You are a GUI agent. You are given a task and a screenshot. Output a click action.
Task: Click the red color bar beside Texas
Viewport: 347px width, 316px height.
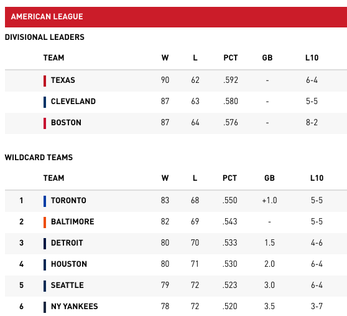click(45, 81)
